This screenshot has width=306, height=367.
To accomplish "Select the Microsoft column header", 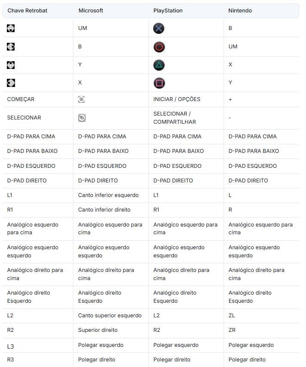I will point(91,11).
